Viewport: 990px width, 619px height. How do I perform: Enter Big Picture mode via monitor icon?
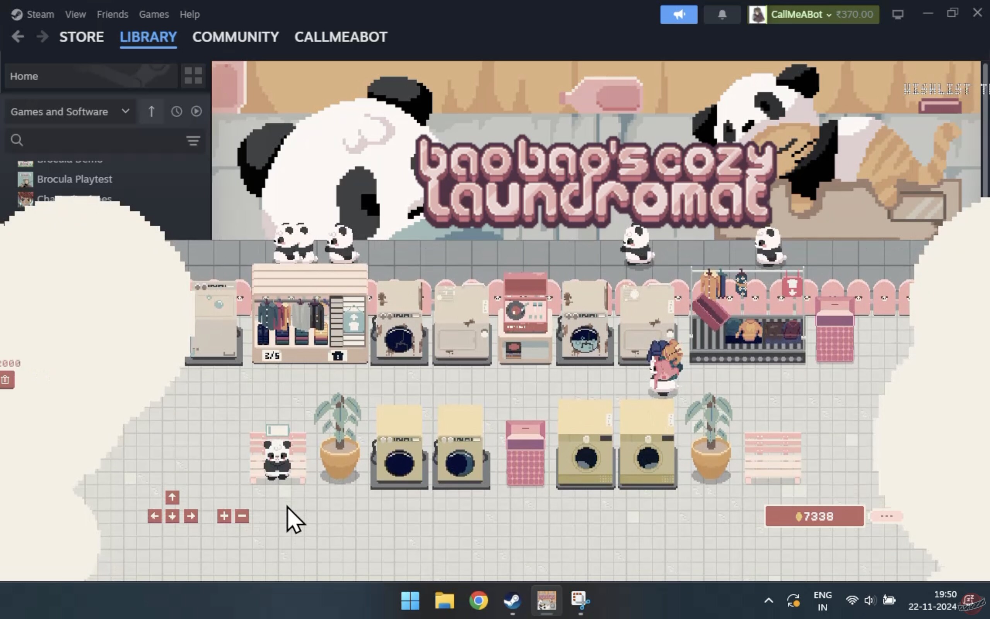(x=898, y=14)
